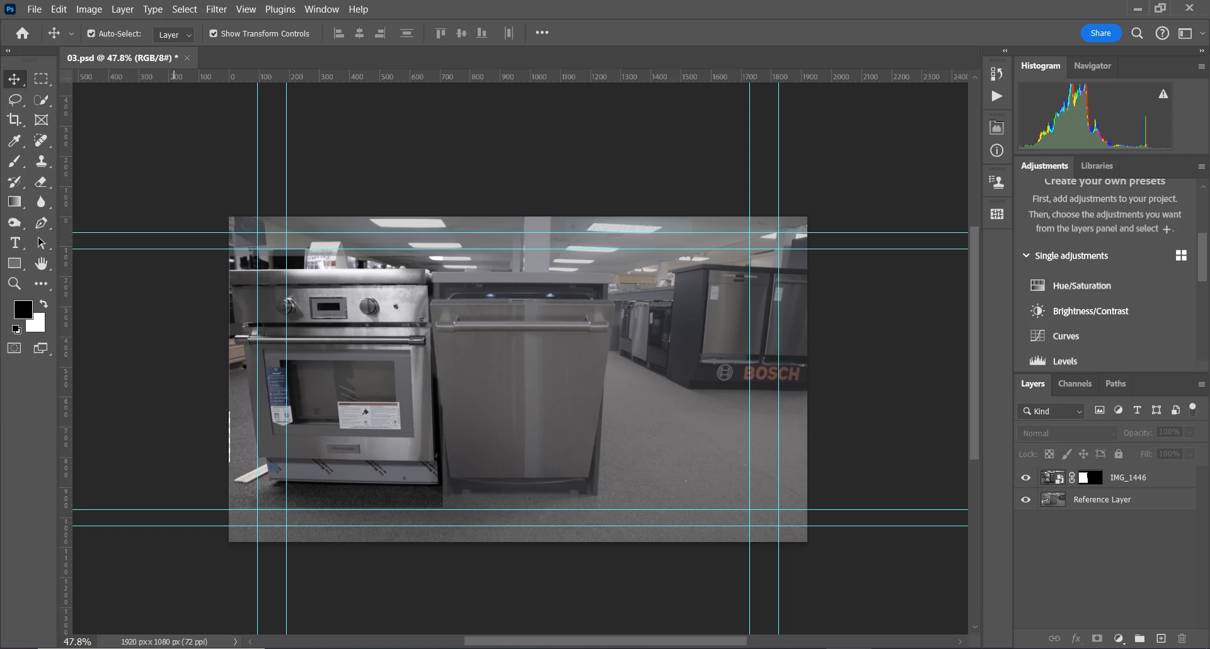Screen dimensions: 1210x649
Task: Open the Help question mark icon
Action: click(x=1162, y=33)
